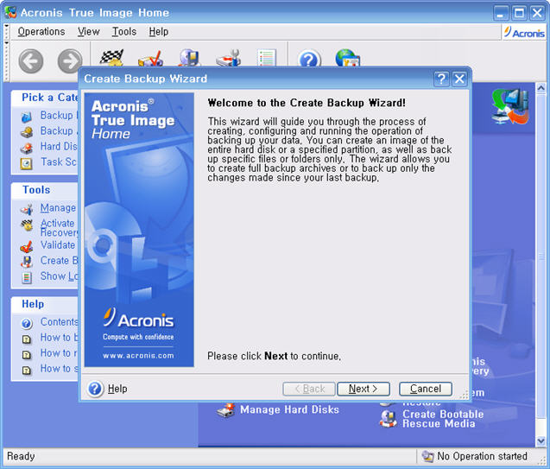Click the Hard Disk sidebar link
The height and width of the screenshot is (469, 550).
click(59, 146)
